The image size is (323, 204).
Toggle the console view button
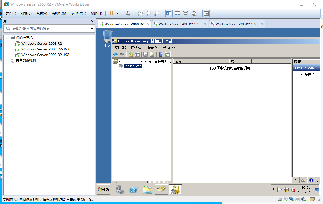tap(206, 13)
